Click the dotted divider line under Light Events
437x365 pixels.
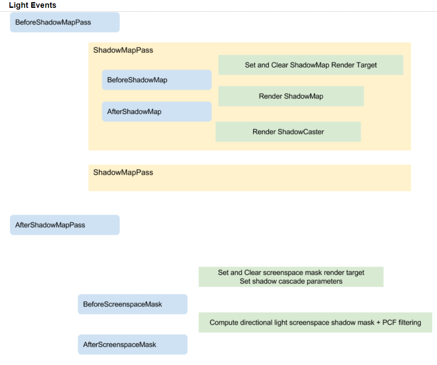point(217,11)
